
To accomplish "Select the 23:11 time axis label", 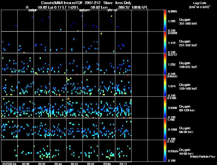I will pyautogui.click(x=123, y=164).
